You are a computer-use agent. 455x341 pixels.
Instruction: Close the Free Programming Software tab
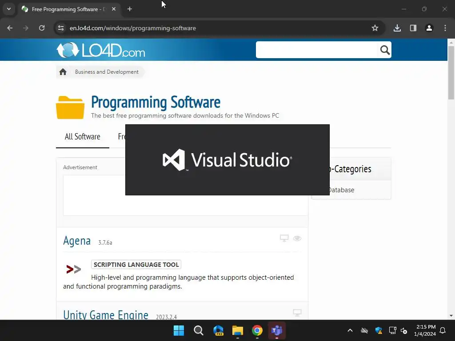coord(114,9)
